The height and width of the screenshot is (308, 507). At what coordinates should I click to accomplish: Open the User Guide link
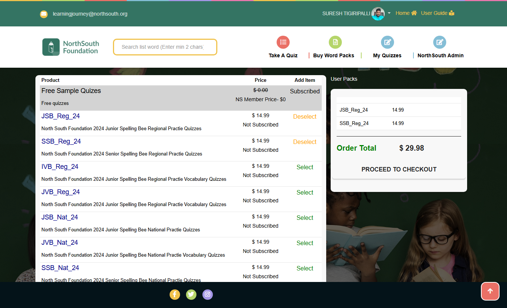click(x=437, y=13)
